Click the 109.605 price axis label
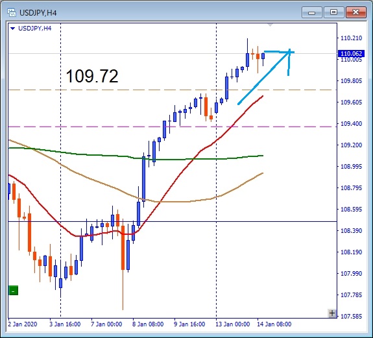This screenshot has width=373, height=338. (351, 103)
